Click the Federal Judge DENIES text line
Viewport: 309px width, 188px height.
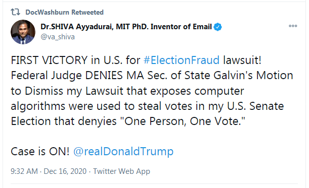point(152,76)
